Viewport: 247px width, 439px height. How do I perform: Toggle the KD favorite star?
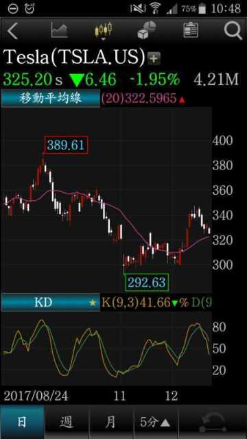coord(93,302)
